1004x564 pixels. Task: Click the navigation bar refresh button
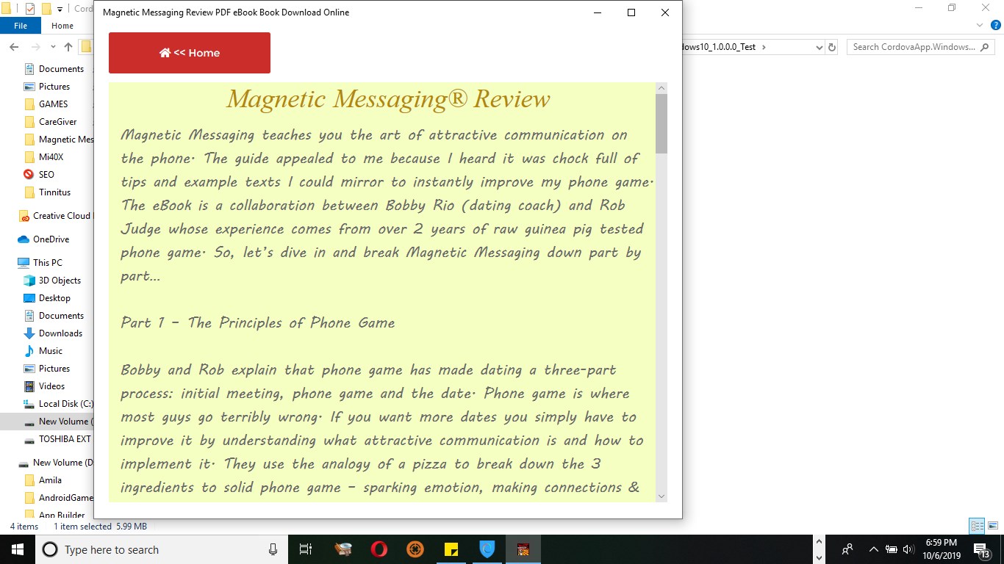(x=833, y=46)
